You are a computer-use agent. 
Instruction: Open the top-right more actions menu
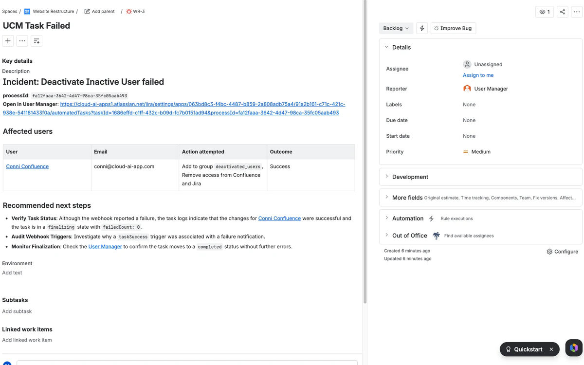[577, 12]
